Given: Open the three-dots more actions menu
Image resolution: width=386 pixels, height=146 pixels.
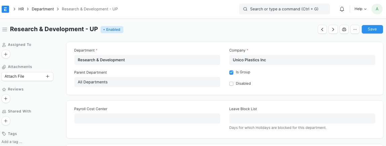Looking at the screenshot, I should 355,29.
